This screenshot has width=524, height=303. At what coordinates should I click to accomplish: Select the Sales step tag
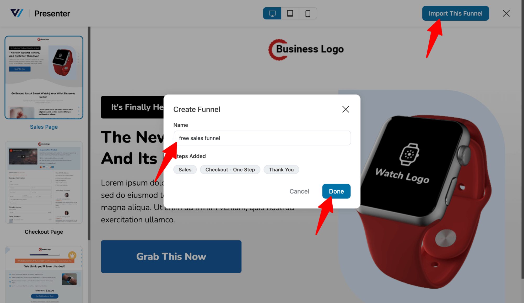[x=185, y=169]
